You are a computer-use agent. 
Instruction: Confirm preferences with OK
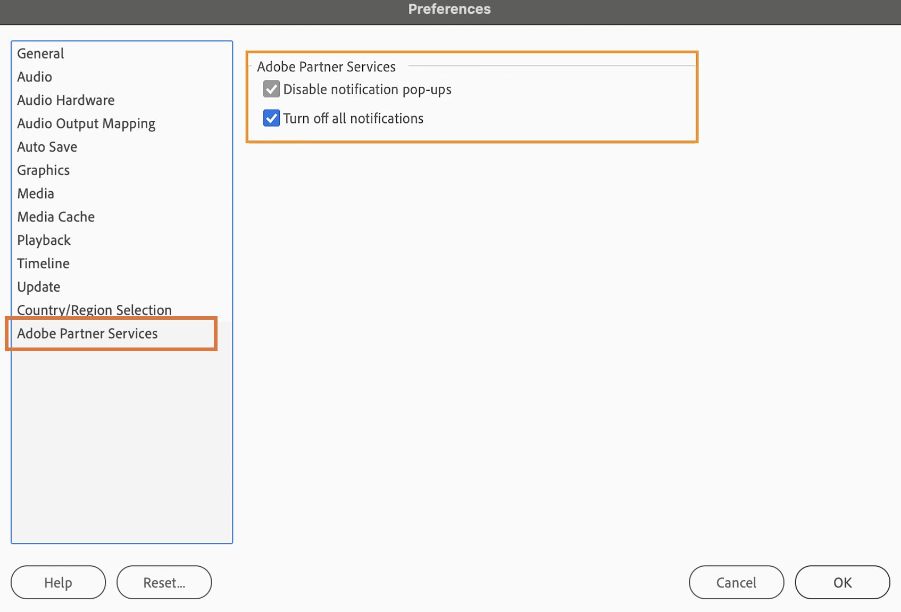coord(842,582)
